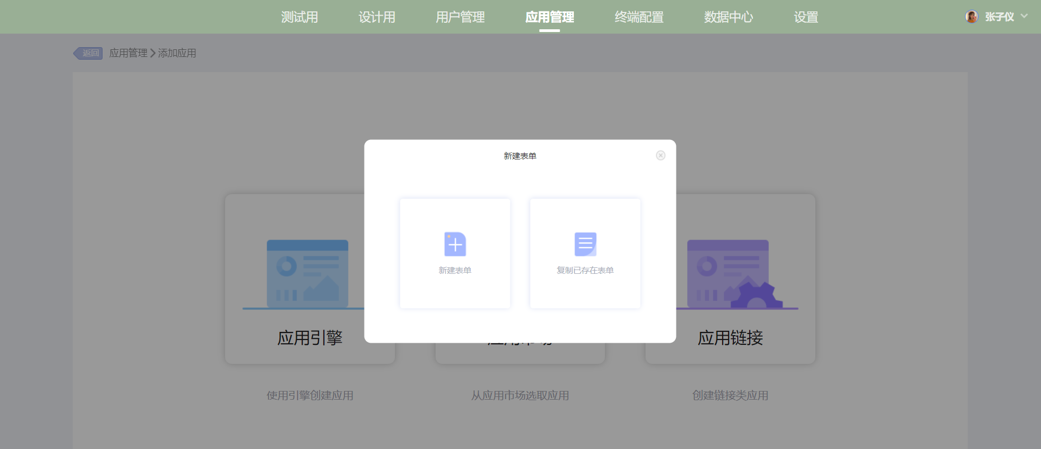
Task: Open the 测试用 tab
Action: point(299,17)
